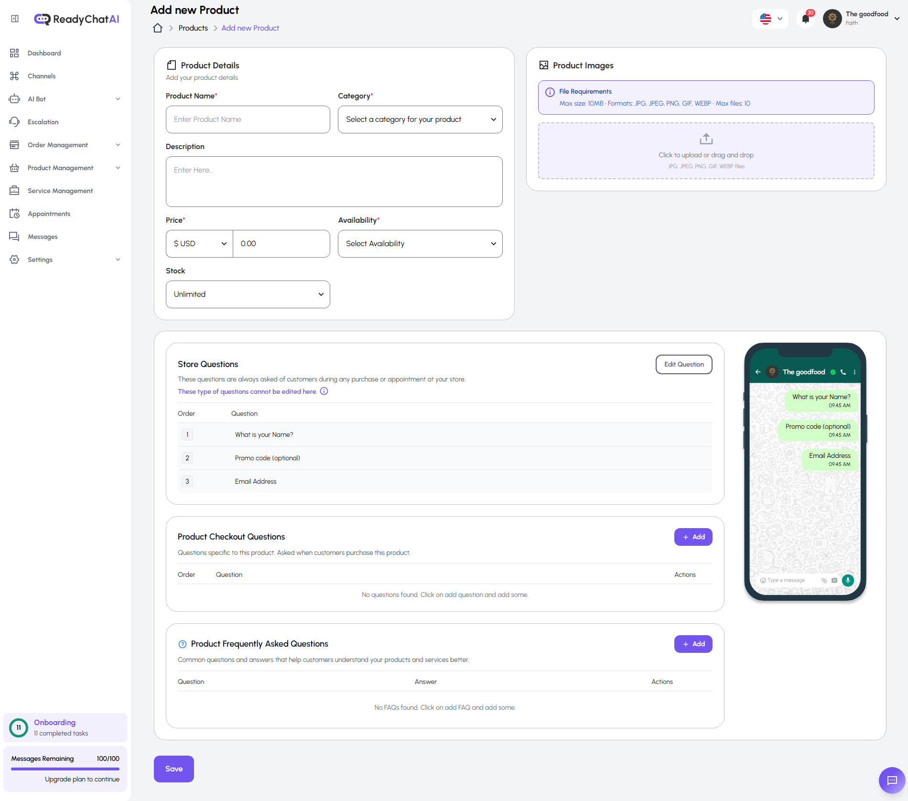Screen dimensions: 908x801
Task: Open the Select Availability dropdown
Action: click(x=420, y=244)
